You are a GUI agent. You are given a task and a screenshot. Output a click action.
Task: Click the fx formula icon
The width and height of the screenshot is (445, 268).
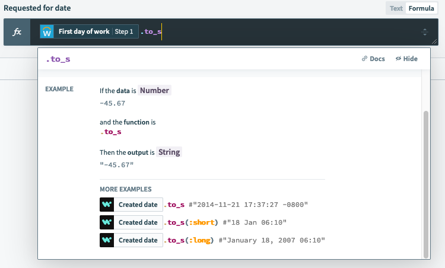click(x=17, y=32)
